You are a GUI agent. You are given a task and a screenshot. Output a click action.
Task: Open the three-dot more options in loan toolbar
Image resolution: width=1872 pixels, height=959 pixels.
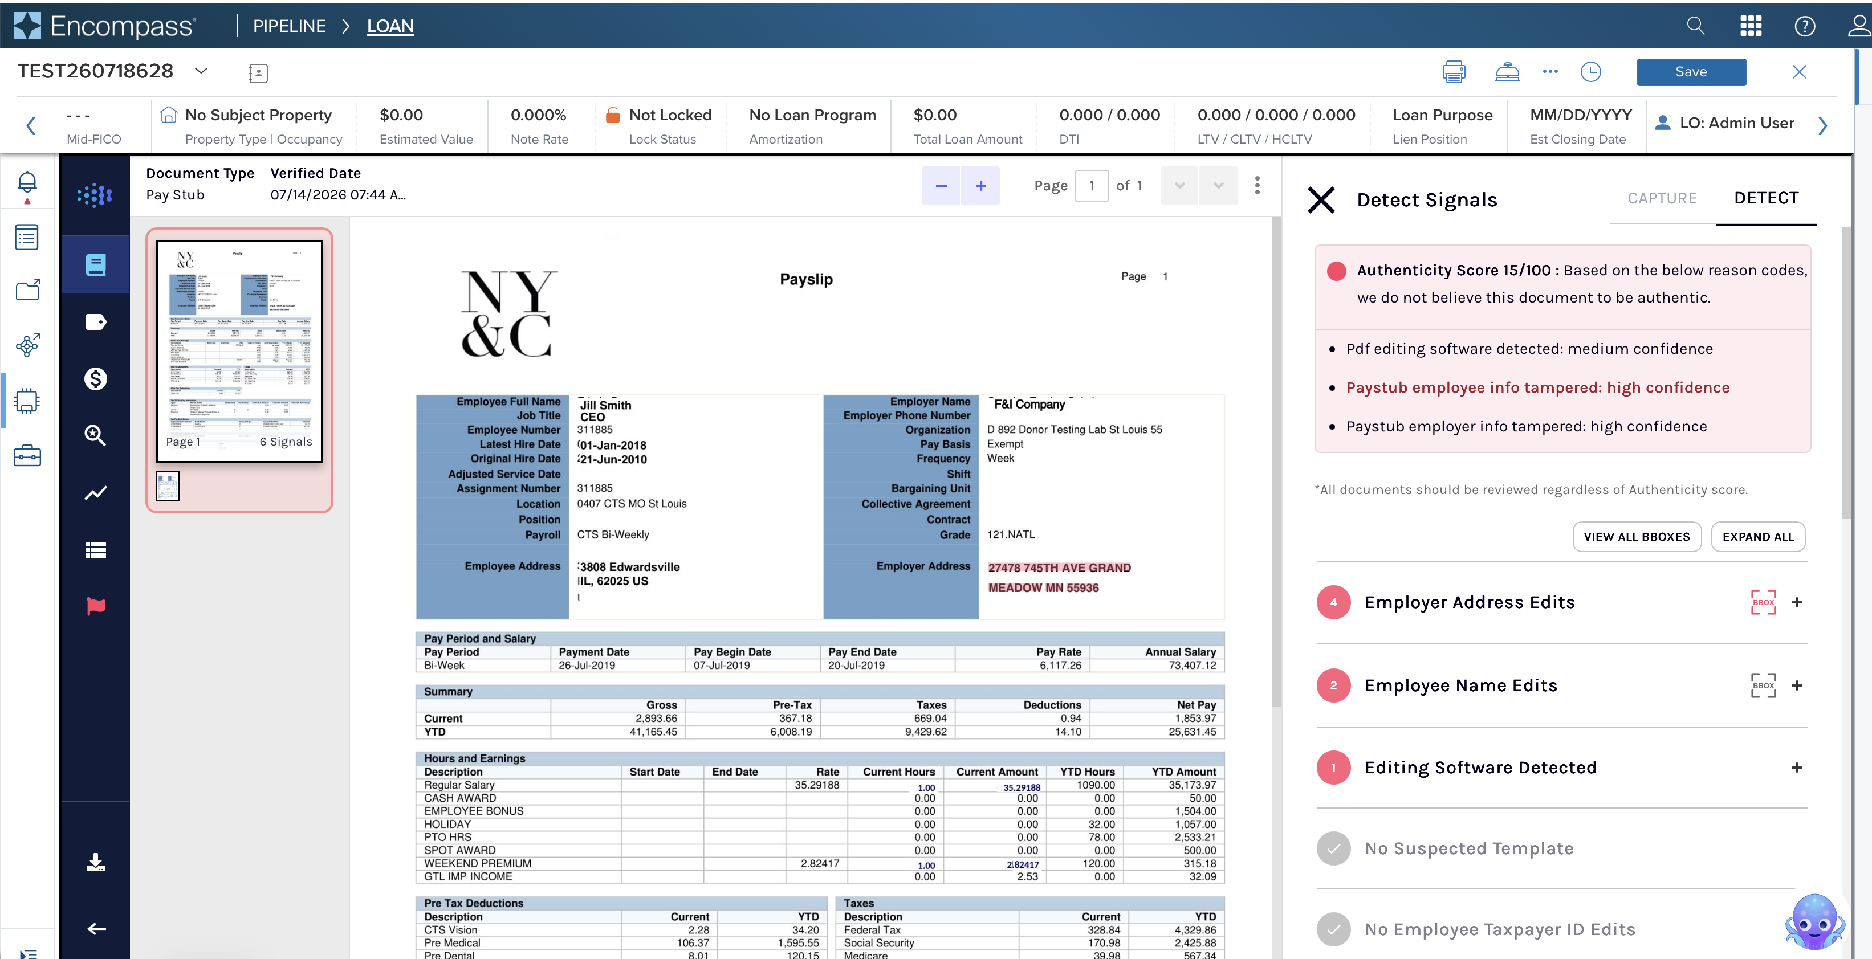tap(1550, 71)
